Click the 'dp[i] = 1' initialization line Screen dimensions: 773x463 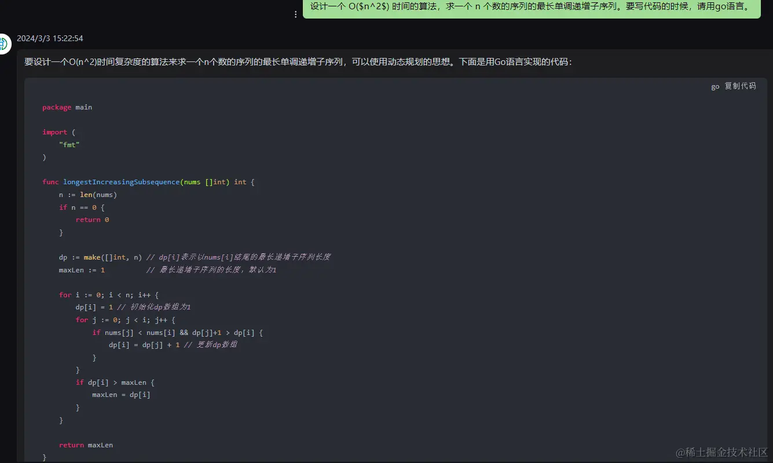click(133, 307)
